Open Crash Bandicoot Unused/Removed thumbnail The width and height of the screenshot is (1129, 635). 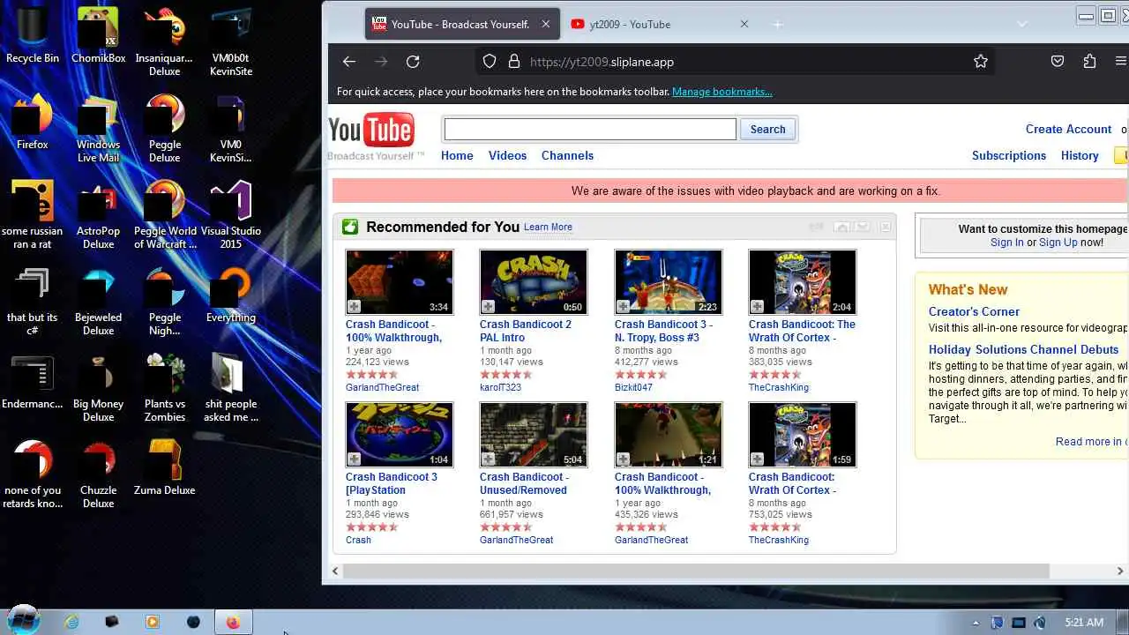point(534,435)
